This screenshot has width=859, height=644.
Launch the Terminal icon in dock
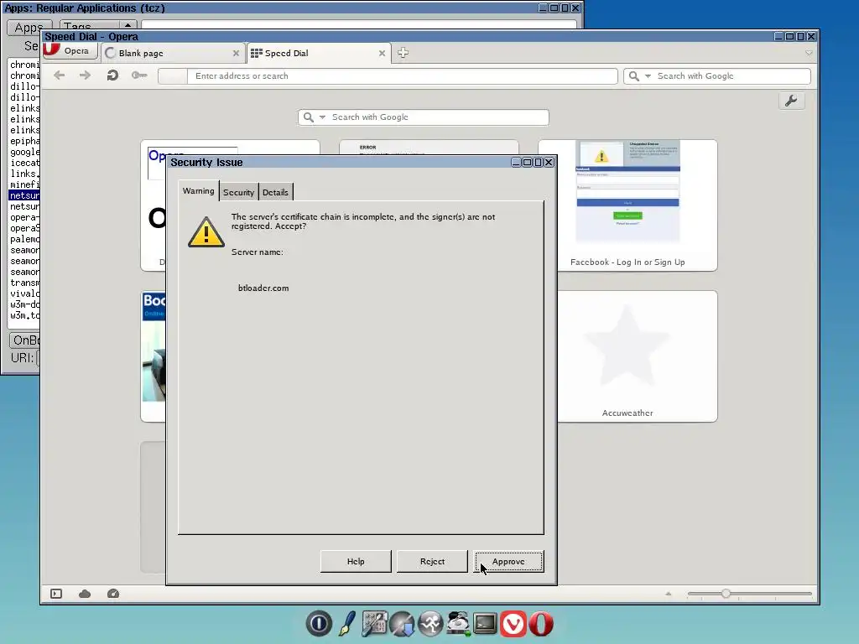click(486, 624)
